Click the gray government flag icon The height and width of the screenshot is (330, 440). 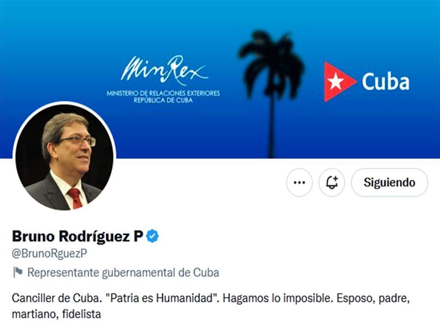pyautogui.click(x=18, y=272)
